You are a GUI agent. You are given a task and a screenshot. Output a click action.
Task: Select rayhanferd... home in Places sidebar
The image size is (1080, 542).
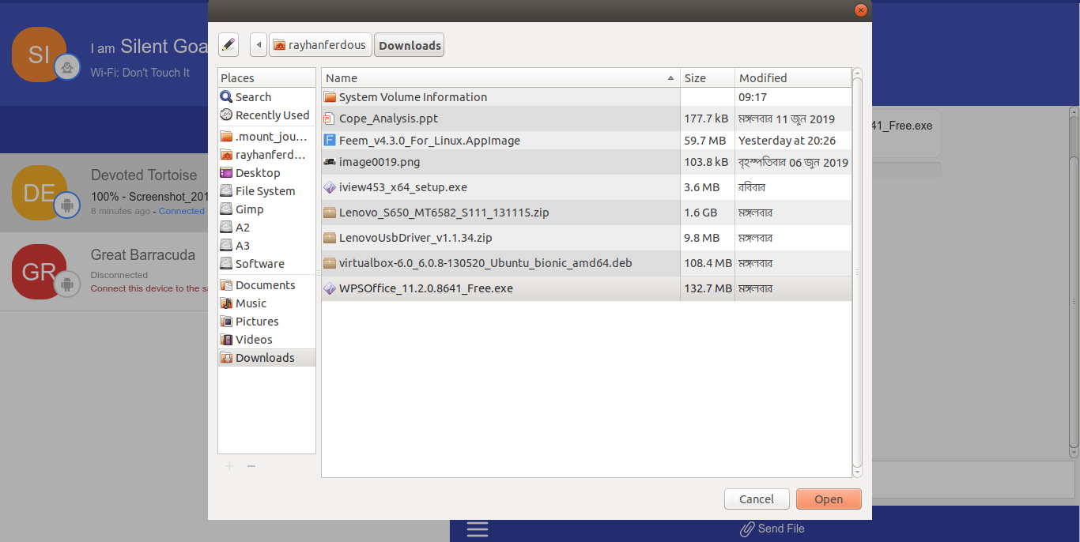click(x=266, y=155)
